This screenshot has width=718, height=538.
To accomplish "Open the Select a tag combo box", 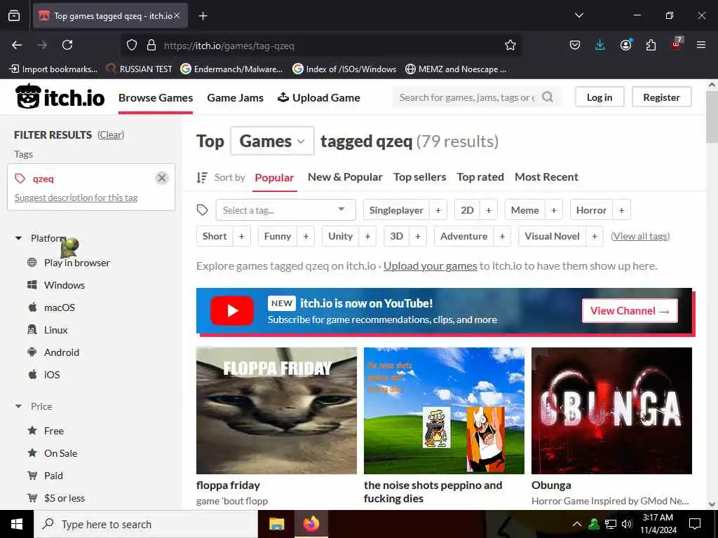I will pyautogui.click(x=286, y=210).
